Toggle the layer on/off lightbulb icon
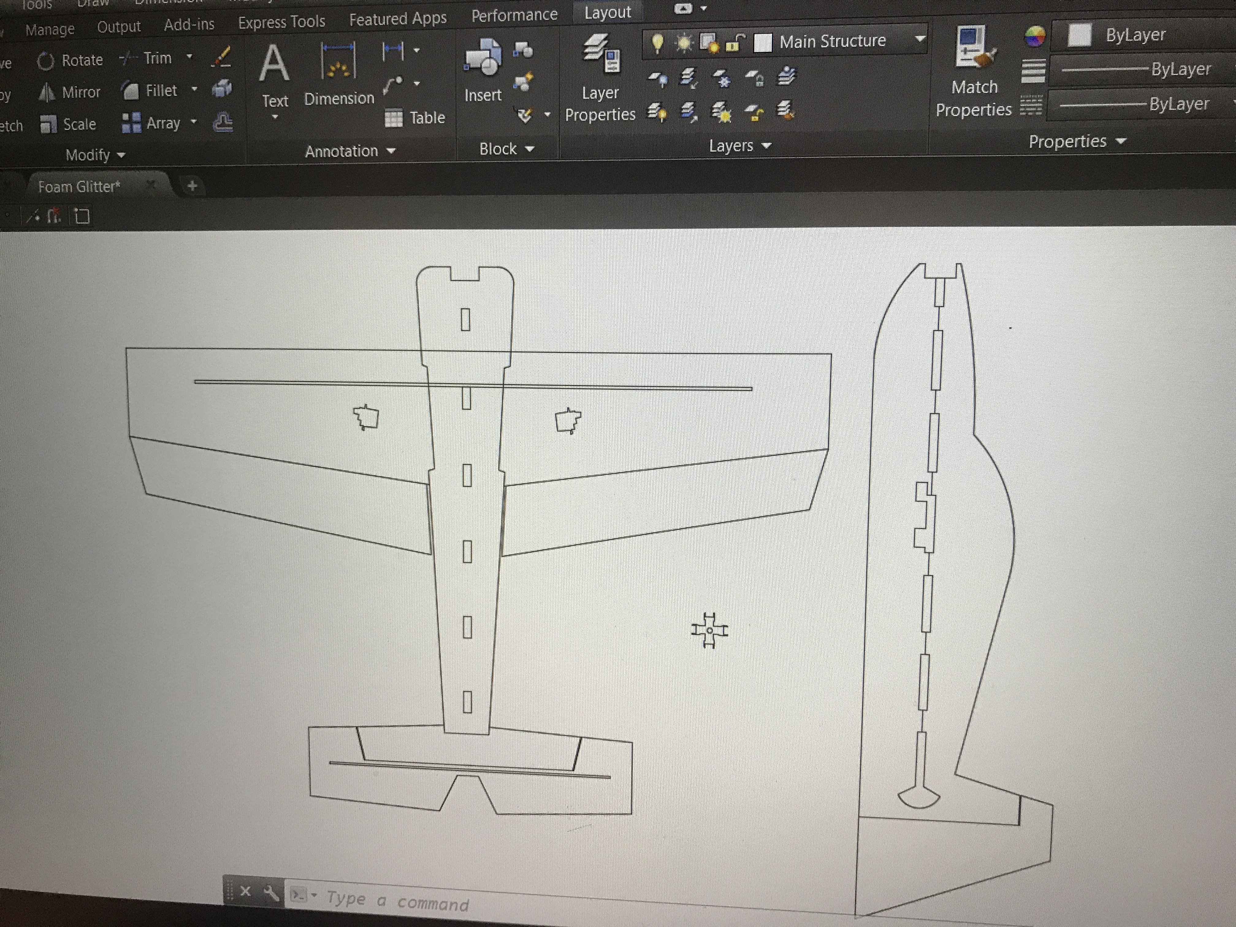Screen dimensions: 1236x927 pyautogui.click(x=658, y=43)
